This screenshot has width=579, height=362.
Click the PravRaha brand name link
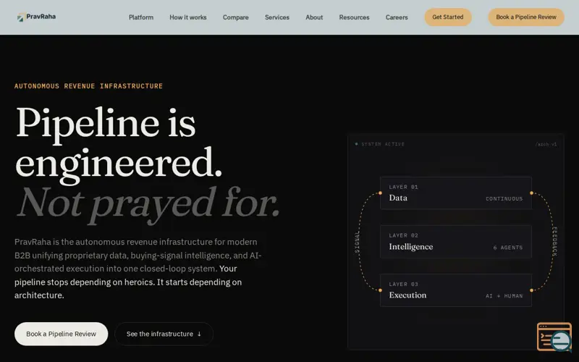pyautogui.click(x=41, y=17)
